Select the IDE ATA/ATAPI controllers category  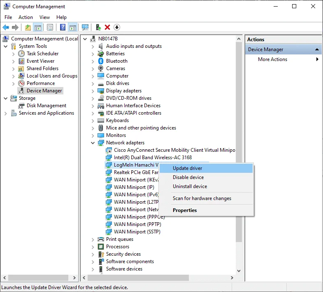click(133, 113)
